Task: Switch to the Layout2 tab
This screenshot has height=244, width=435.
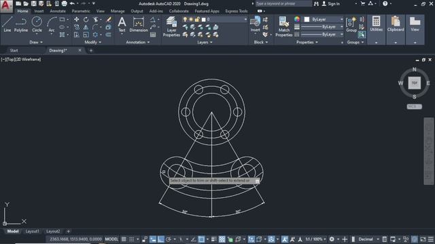Action: 53,231
